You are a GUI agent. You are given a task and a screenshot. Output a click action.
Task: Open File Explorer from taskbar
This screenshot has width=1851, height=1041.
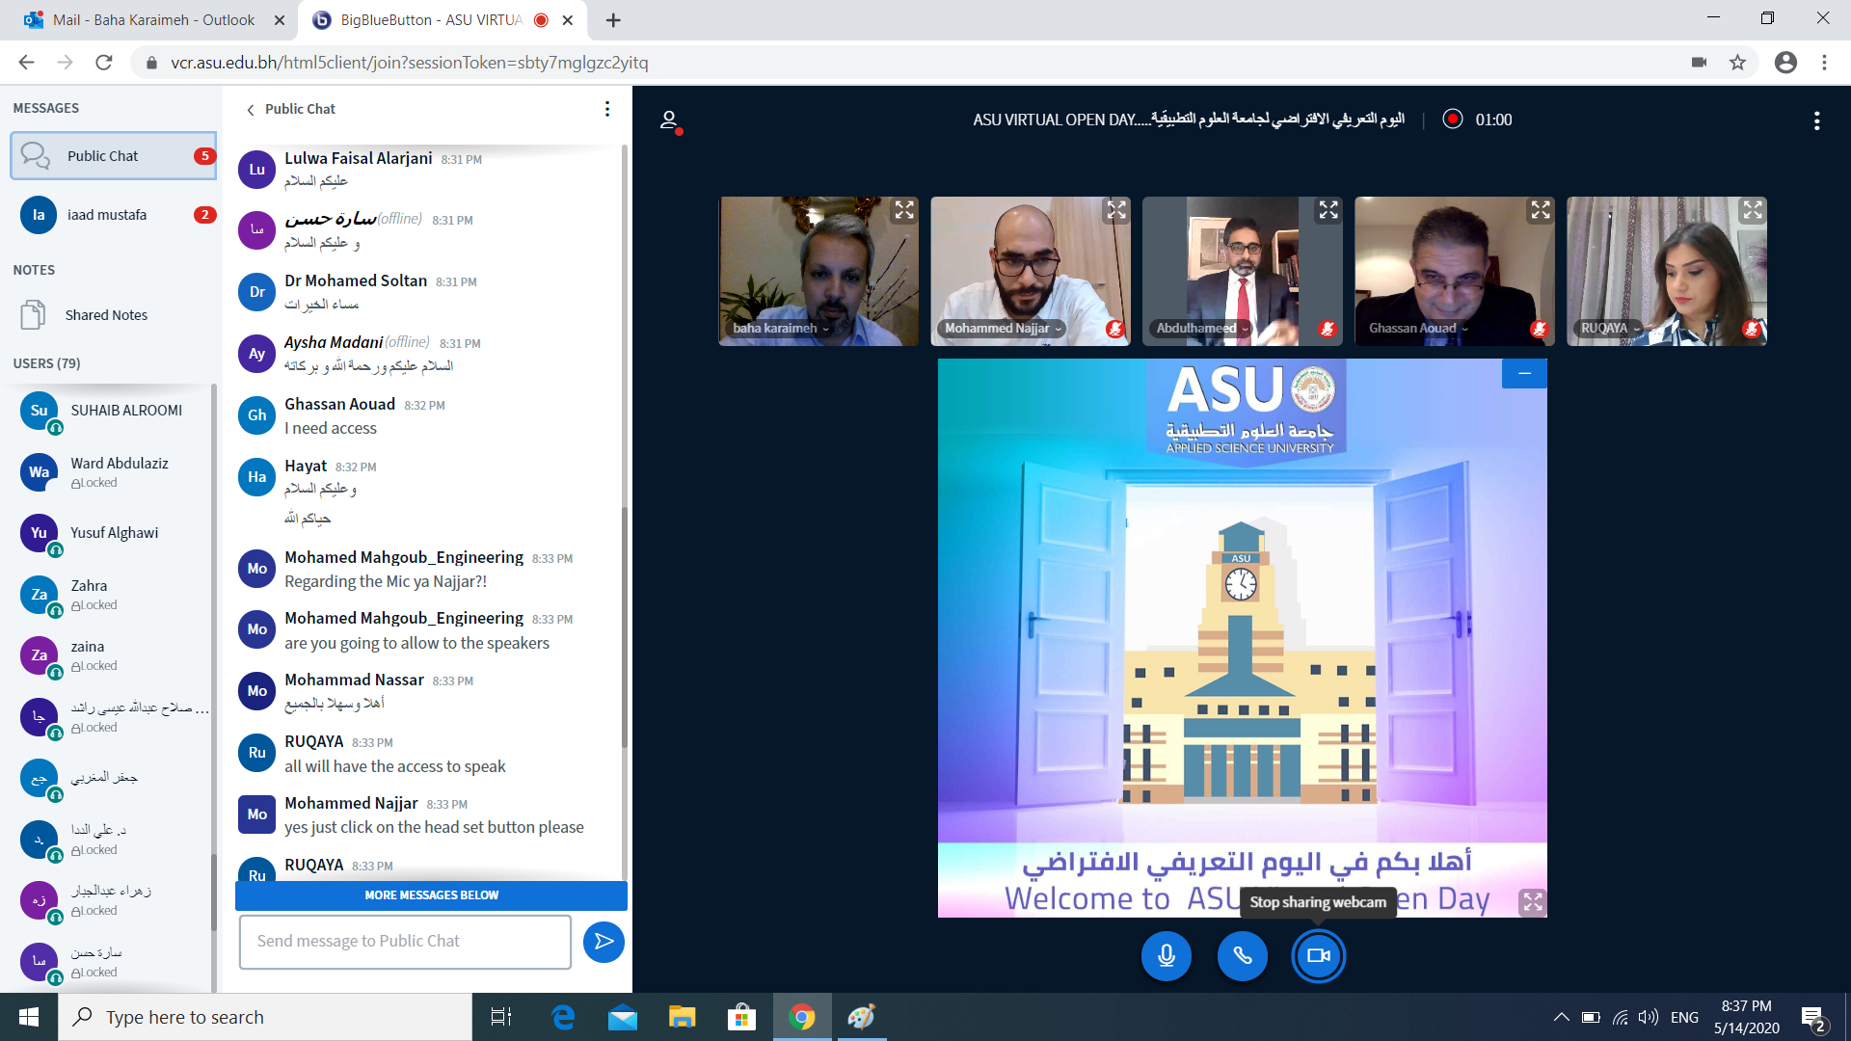(683, 1017)
